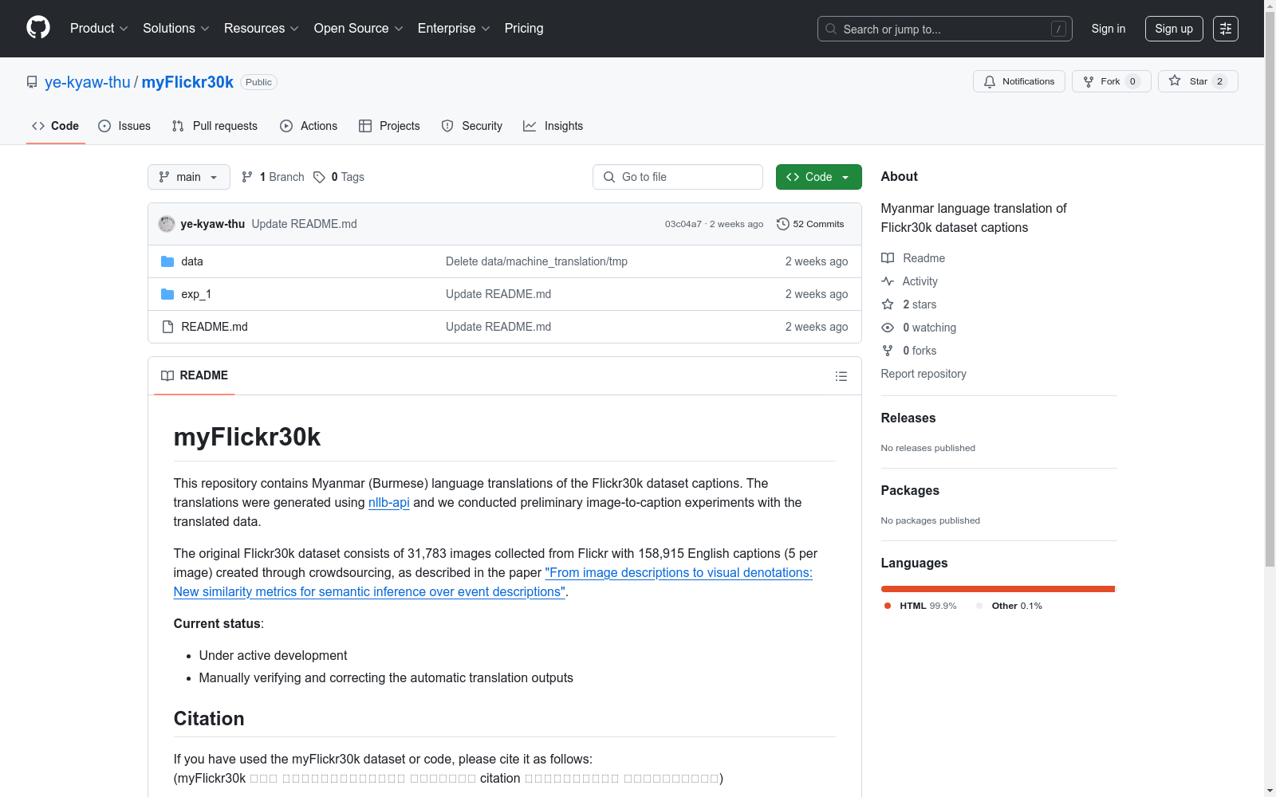Open the nllb-api link in README
This screenshot has height=797, width=1276.
[389, 502]
